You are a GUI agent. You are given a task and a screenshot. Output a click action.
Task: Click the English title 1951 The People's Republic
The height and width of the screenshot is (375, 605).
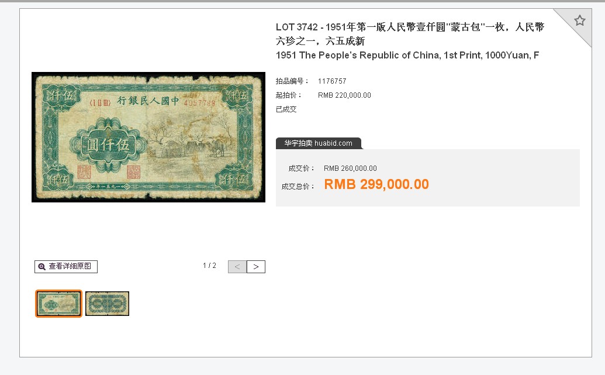(407, 55)
